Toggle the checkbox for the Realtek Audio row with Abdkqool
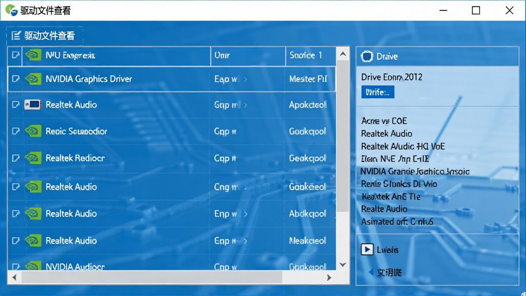Viewport: 526px width, 296px height. click(x=15, y=213)
